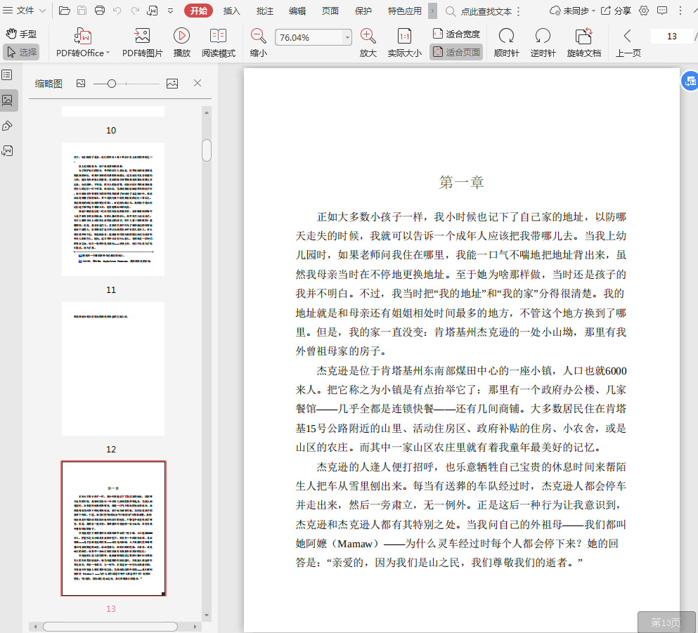Toggle 适合页面 fit page

tap(456, 52)
